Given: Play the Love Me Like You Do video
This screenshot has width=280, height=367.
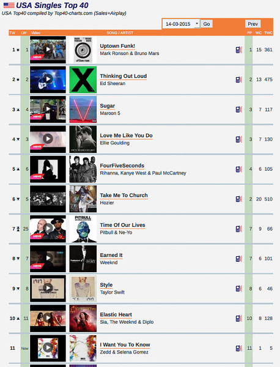Looking at the screenshot, I should 48,139.
